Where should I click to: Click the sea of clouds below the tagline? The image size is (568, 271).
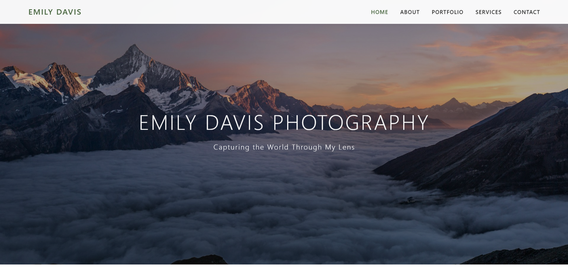(x=248, y=199)
